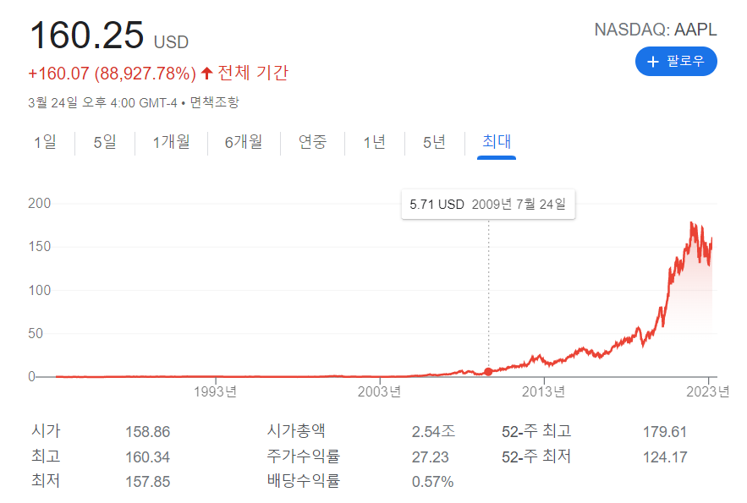Viewport: 747px width, 503px height.
Task: Click the 2003년 x-axis label
Action: pyautogui.click(x=379, y=391)
